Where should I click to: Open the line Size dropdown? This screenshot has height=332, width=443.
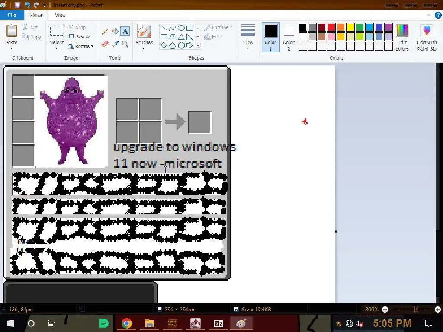point(247,37)
